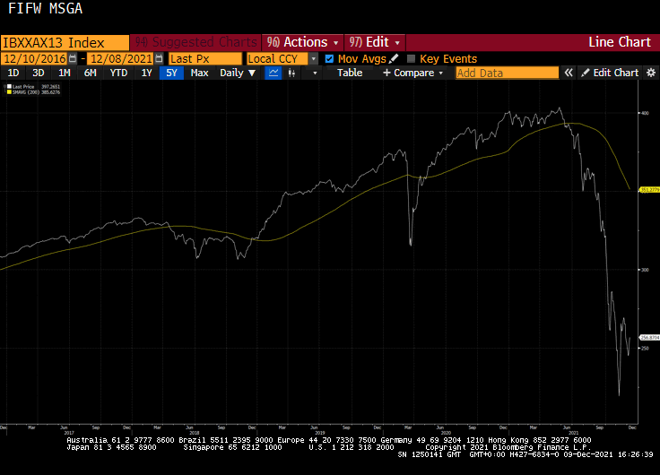Screen dimensions: 660x475
Task: Click the yellow moving average value label
Action: click(649, 190)
